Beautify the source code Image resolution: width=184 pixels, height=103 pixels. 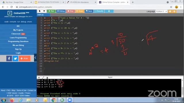pos(99,11)
